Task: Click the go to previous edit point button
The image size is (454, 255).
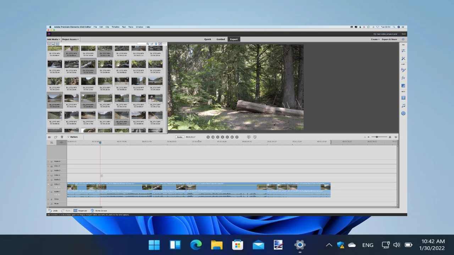Action: pyautogui.click(x=208, y=137)
